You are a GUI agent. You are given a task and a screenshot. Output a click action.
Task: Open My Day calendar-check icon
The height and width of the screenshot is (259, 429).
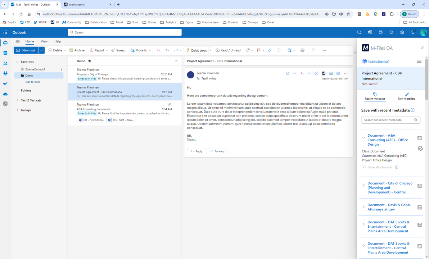(x=380, y=32)
